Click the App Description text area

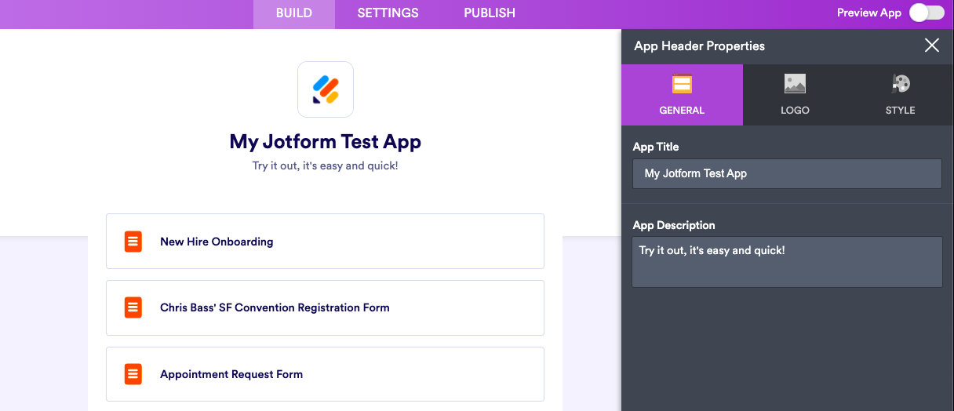click(787, 262)
